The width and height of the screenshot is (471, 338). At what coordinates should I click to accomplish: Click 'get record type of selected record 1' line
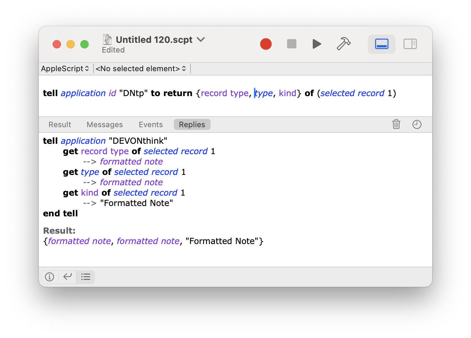click(x=139, y=151)
